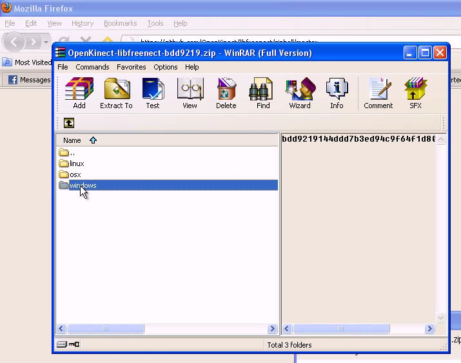Viewport: 461px width, 363px height.
Task: Open the View toolbar icon
Action: (x=190, y=93)
